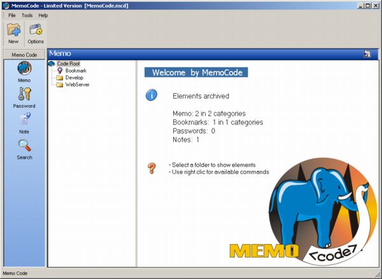Click the Bookmarks: 1 in 1 categories line
This screenshot has height=279, width=382.
[218, 122]
